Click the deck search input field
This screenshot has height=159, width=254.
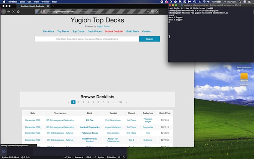(x=87, y=39)
